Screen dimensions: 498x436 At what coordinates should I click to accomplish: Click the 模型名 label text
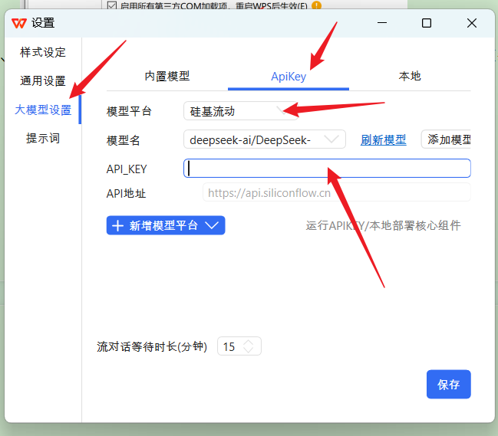pyautogui.click(x=124, y=140)
